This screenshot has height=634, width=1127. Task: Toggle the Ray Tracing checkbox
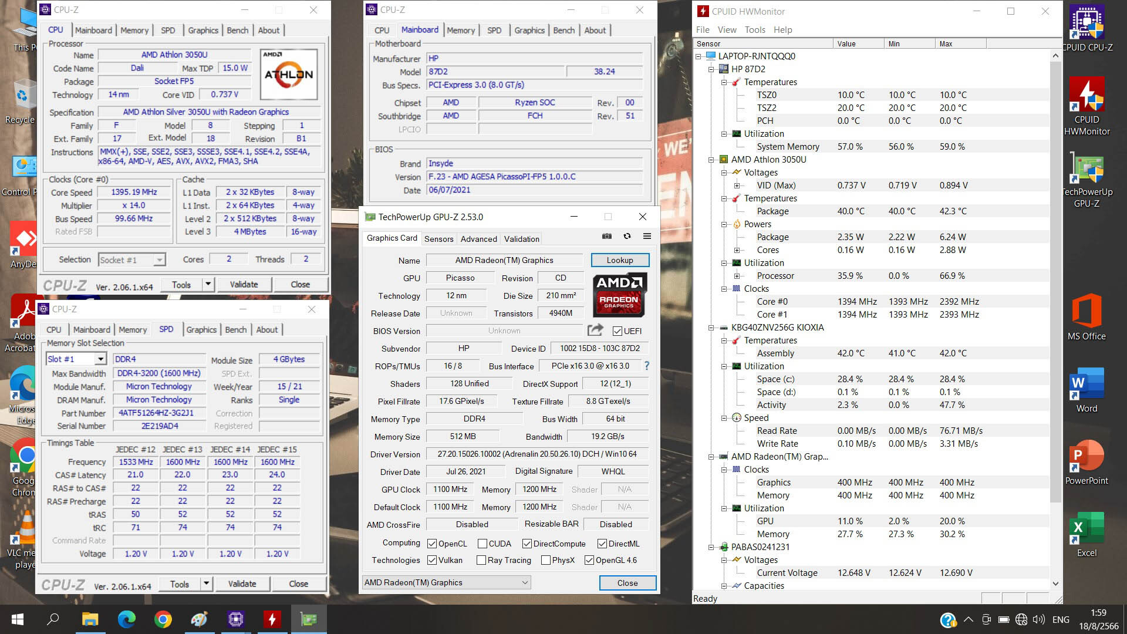tap(481, 560)
